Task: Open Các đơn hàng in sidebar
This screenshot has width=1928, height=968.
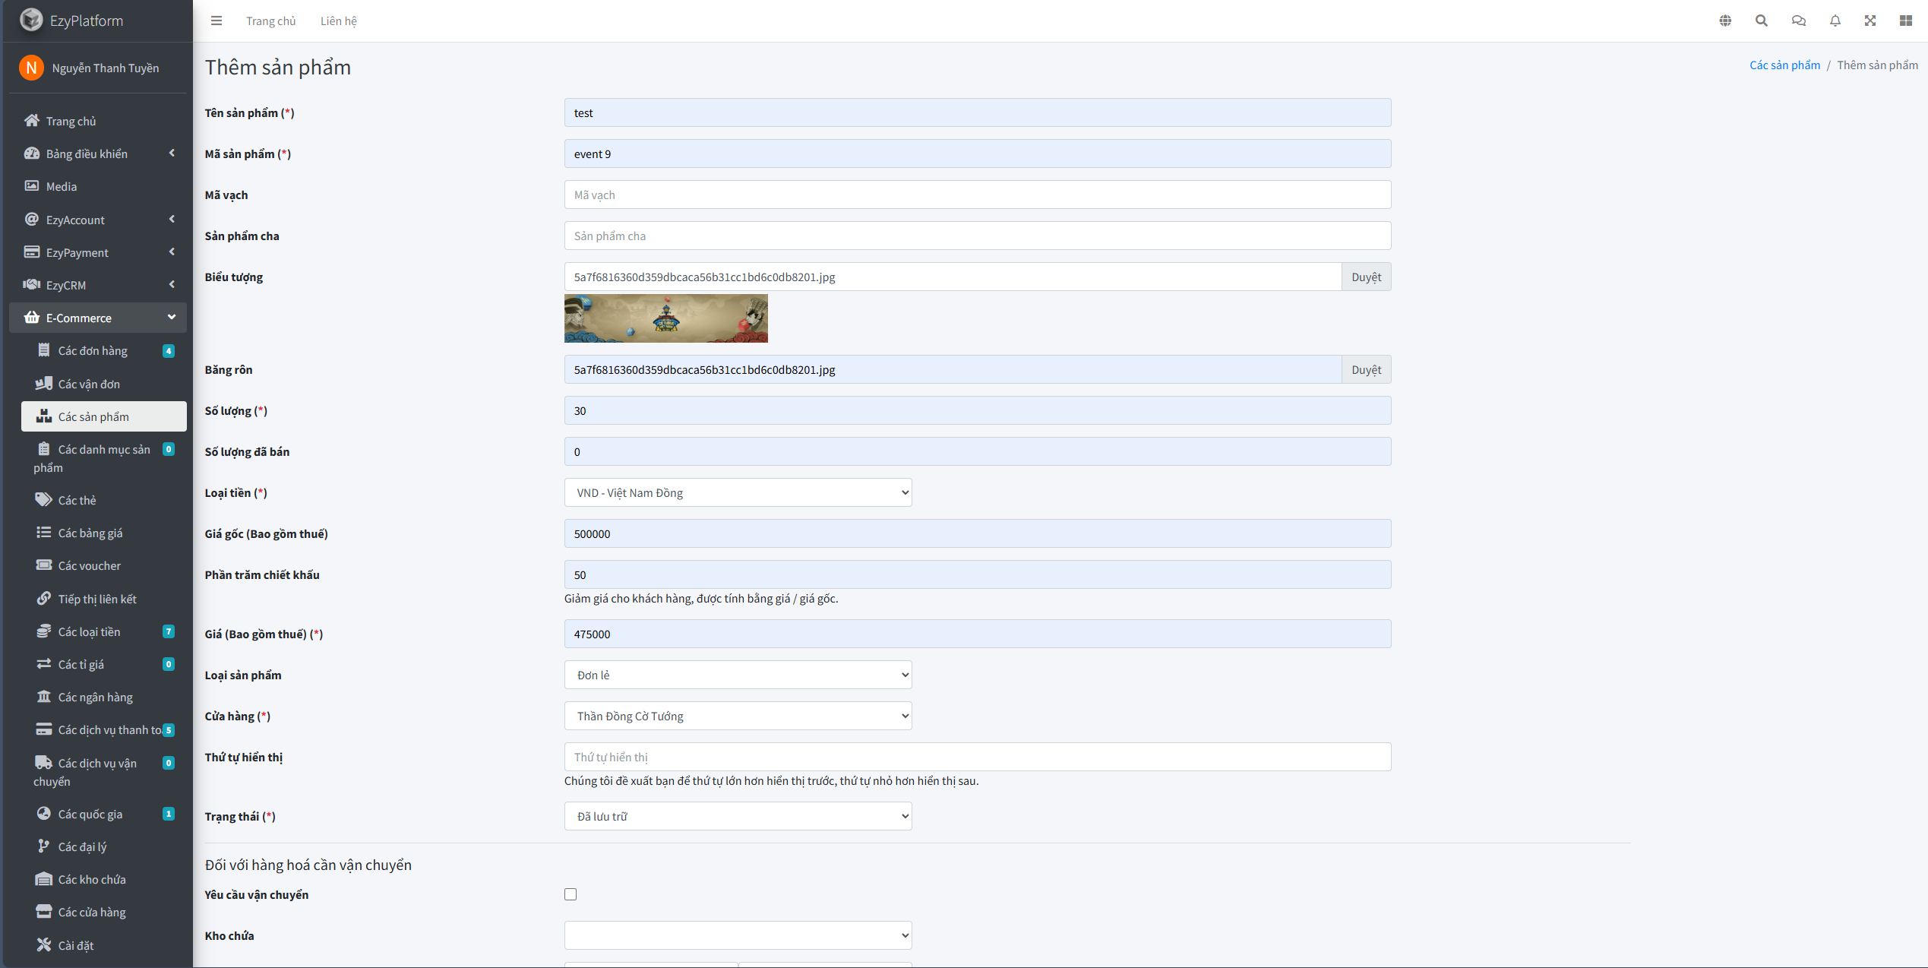Action: (93, 350)
